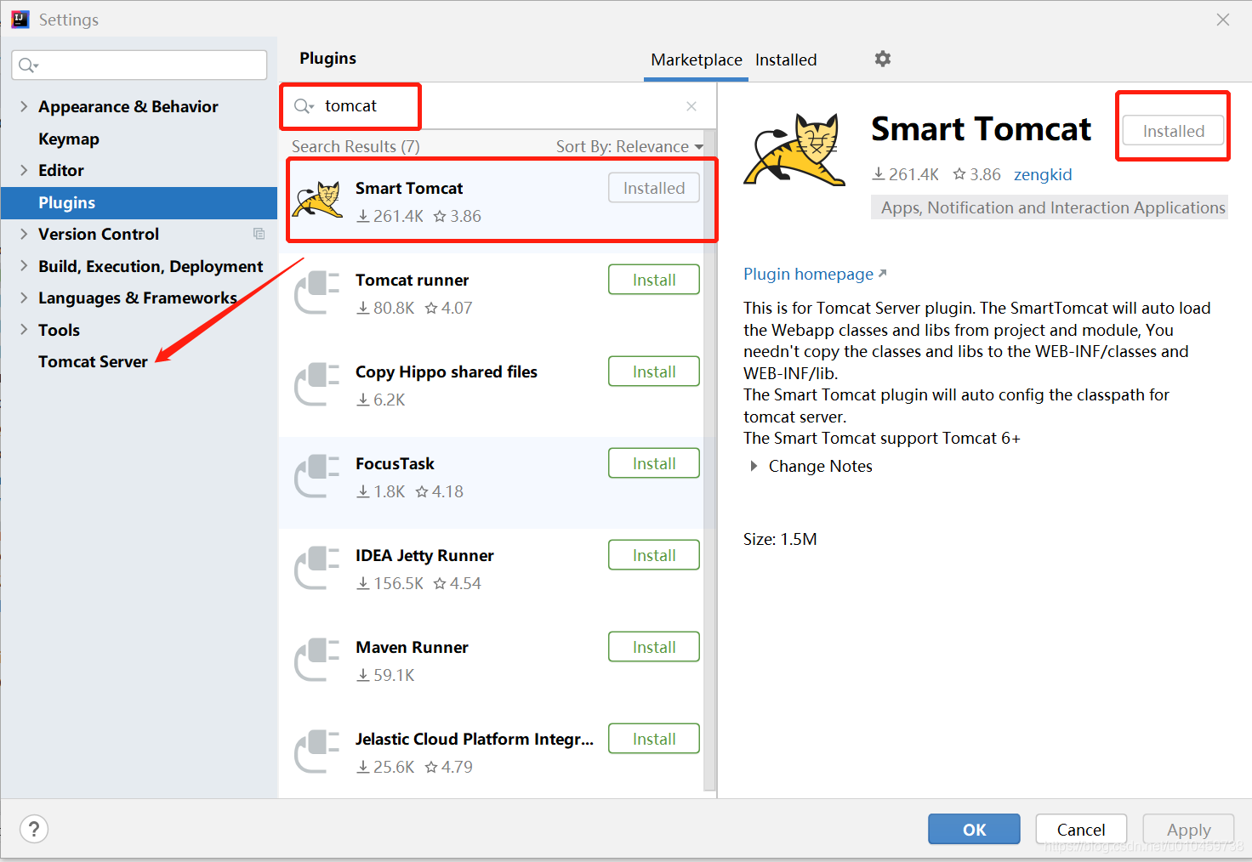The height and width of the screenshot is (862, 1252).
Task: Click Installed button in Smart Tomcat details
Action: click(1174, 131)
